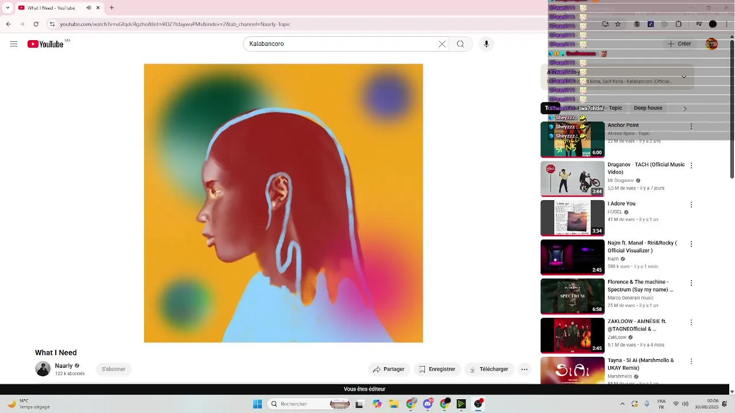Open the Chrome three-dot menu
The width and height of the screenshot is (735, 413).
tap(726, 24)
